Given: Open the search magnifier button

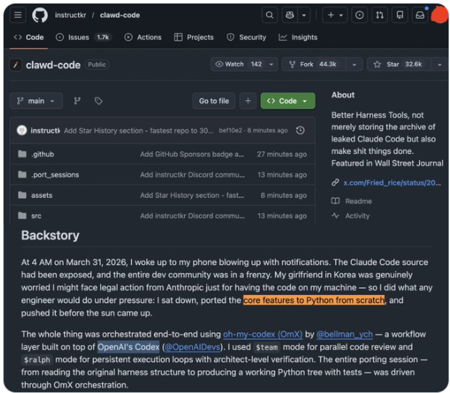Looking at the screenshot, I should (269, 15).
